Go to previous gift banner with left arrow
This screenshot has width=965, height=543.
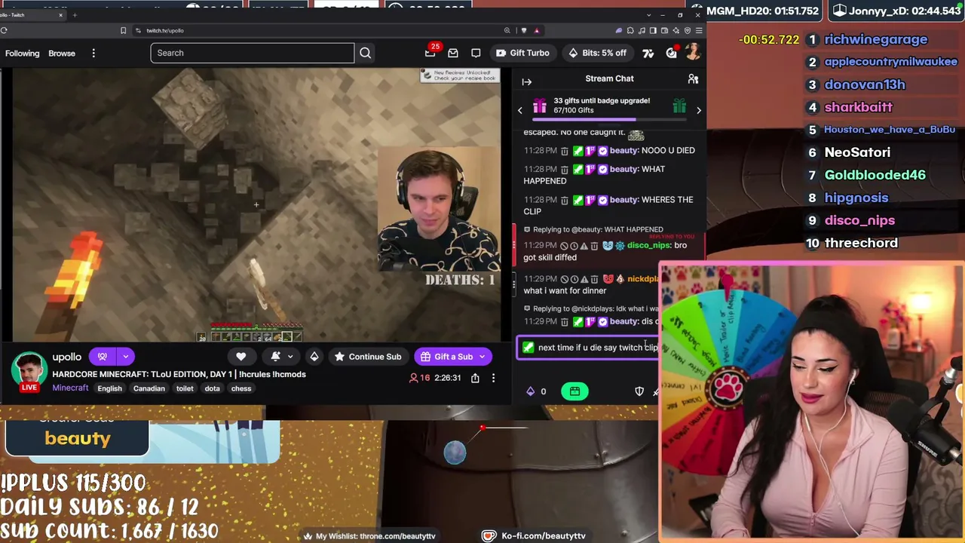[x=519, y=110]
